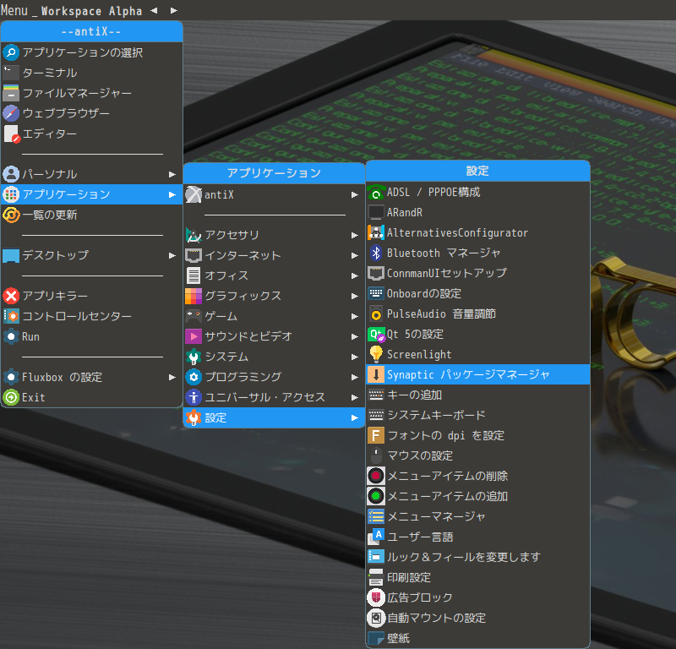Expand the インターネット submenu arrow
Image resolution: width=676 pixels, height=649 pixels.
click(x=354, y=255)
